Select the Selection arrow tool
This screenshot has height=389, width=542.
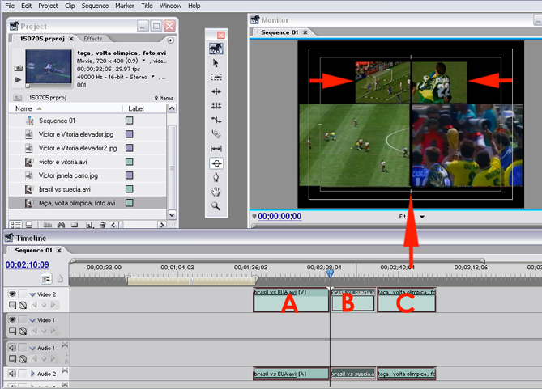click(x=216, y=62)
